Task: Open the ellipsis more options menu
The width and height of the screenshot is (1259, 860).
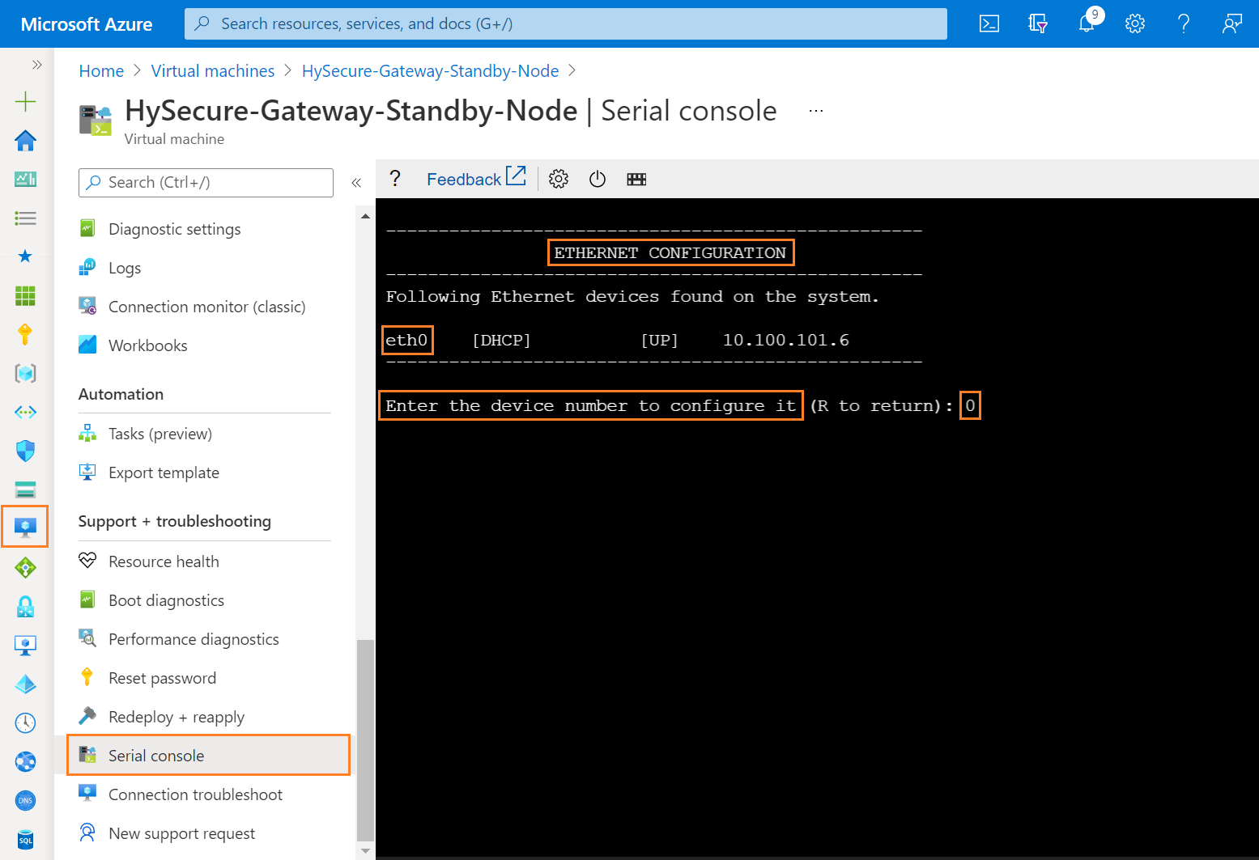Action: (x=816, y=111)
